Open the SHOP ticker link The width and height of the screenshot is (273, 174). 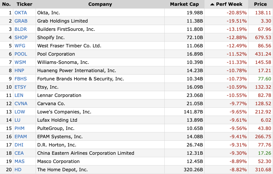pos(21,37)
